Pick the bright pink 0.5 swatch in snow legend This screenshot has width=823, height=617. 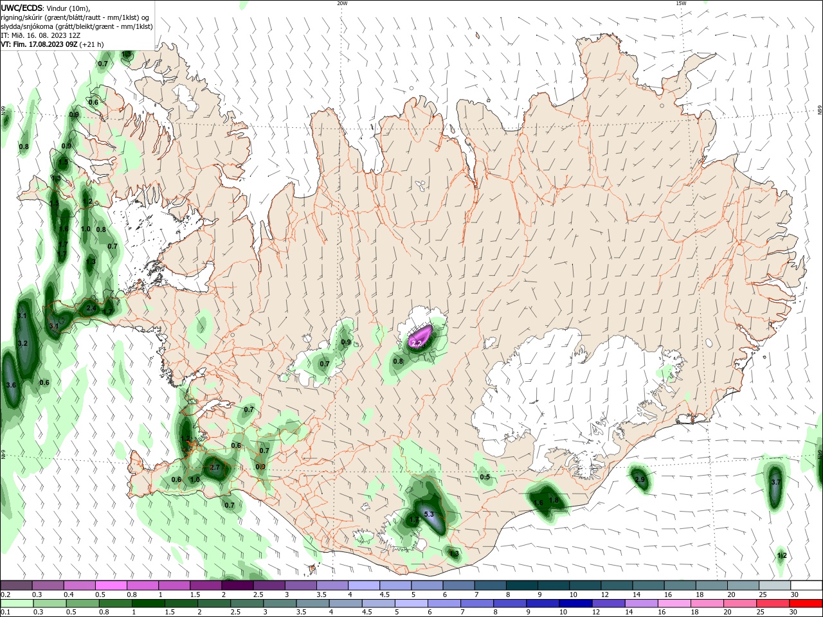[x=111, y=585]
